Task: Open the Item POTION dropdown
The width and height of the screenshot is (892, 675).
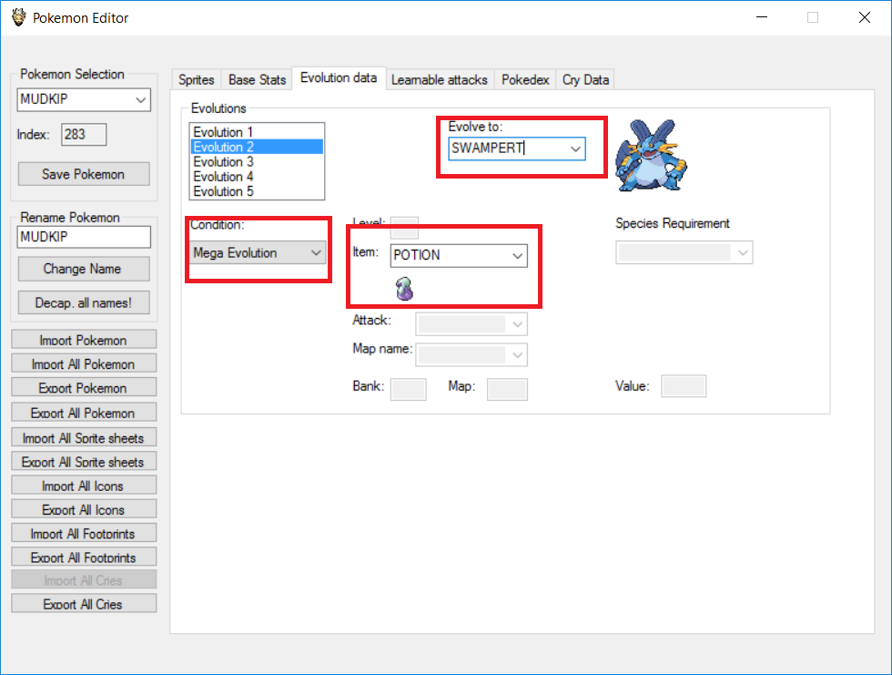Action: pyautogui.click(x=517, y=256)
